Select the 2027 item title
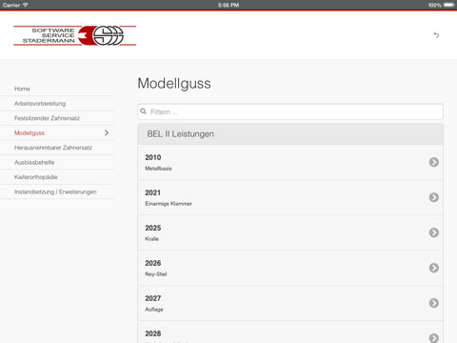The image size is (457, 343). tap(153, 298)
